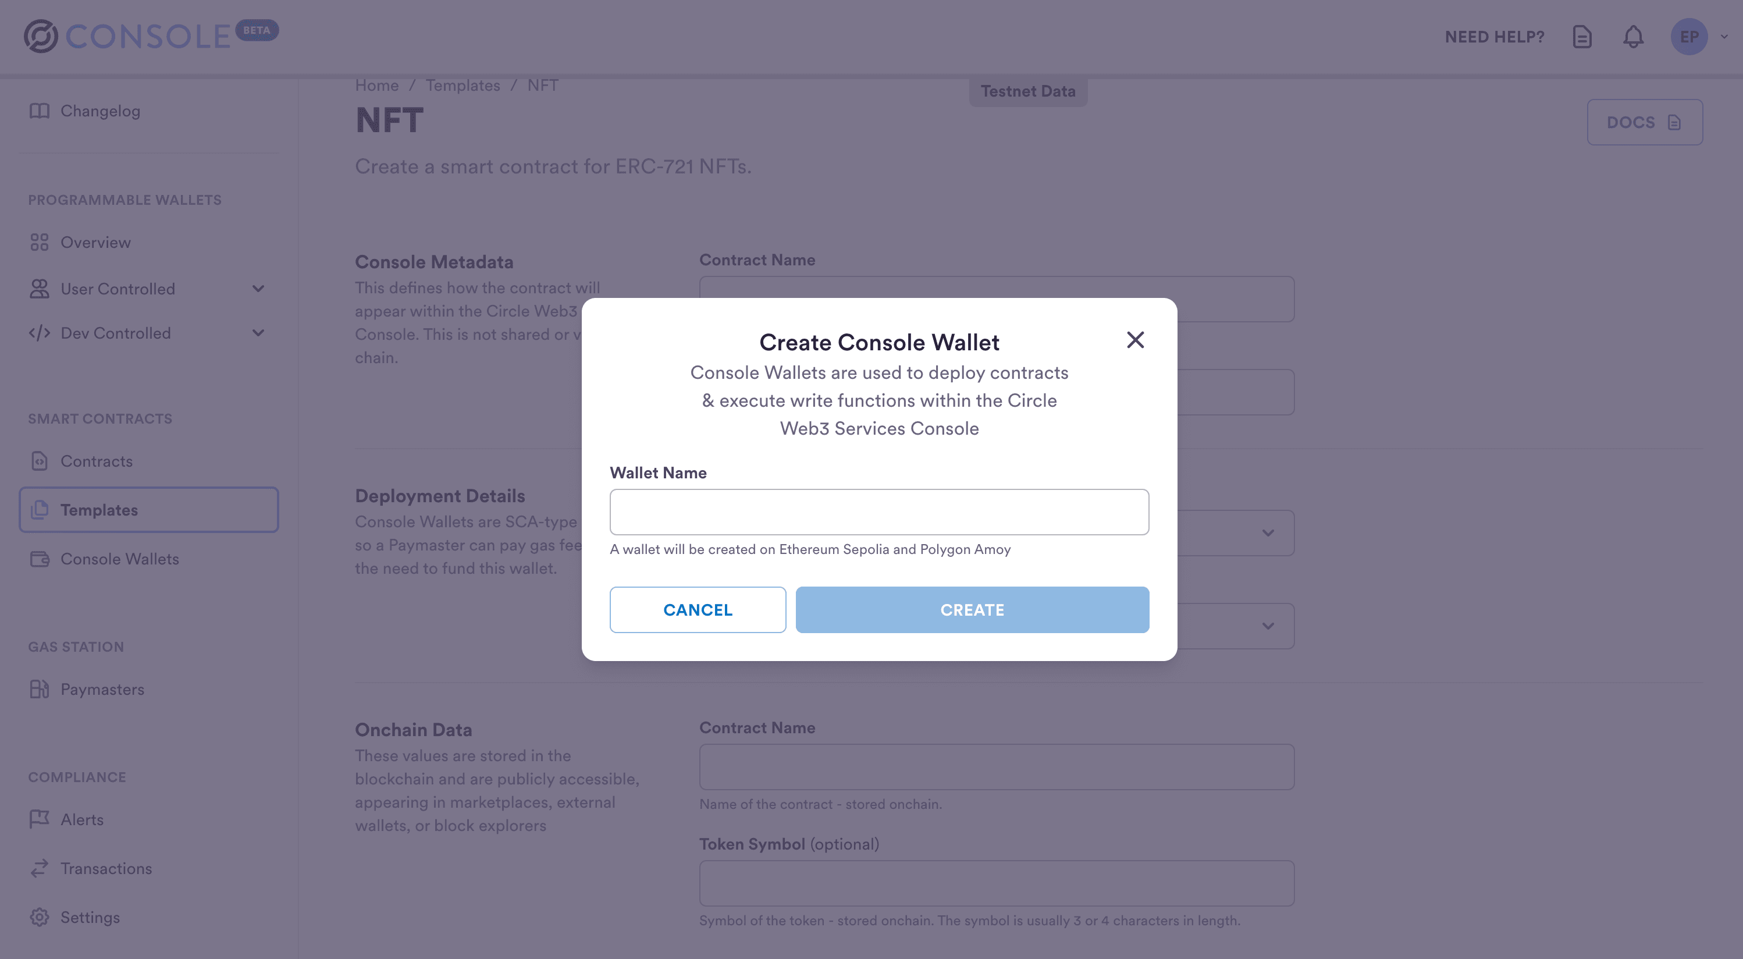This screenshot has width=1743, height=959.
Task: Click the notifications bell icon
Action: click(x=1632, y=37)
